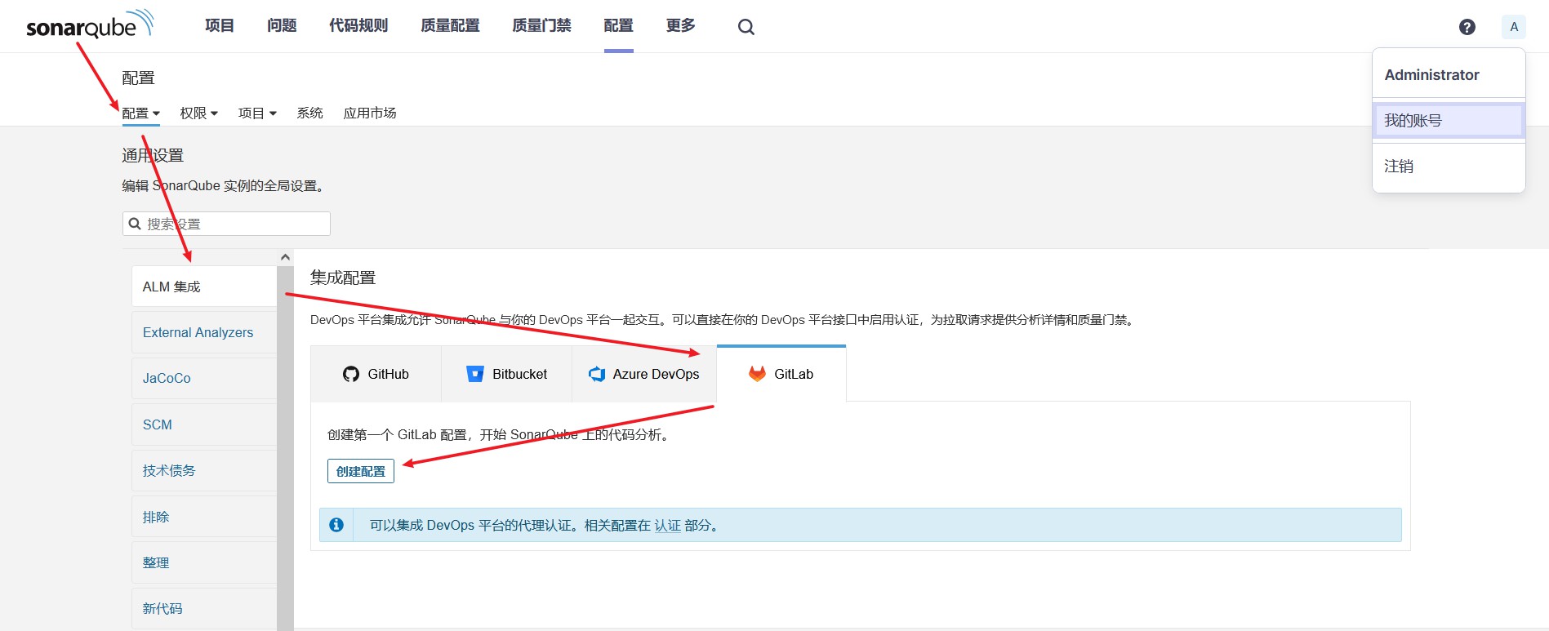Select JaCoCo settings category
1549x631 pixels.
pyautogui.click(x=204, y=378)
